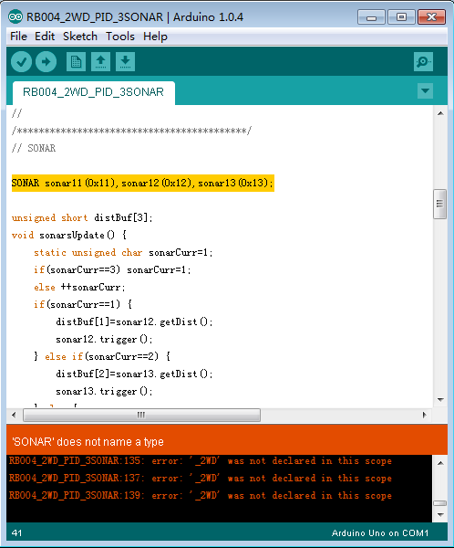
Task: Click the line number 41 in status bar
Action: (16, 533)
